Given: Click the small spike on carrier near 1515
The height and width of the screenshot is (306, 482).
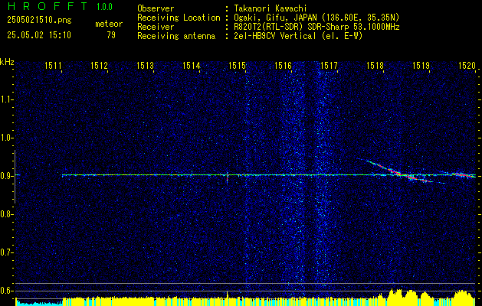Looking at the screenshot, I should point(227,177).
